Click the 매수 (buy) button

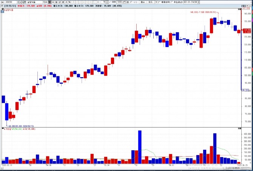pyautogui.click(x=143, y=2)
